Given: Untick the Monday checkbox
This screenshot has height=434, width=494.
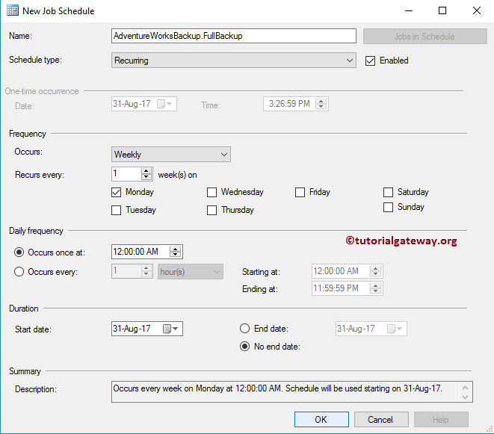Looking at the screenshot, I should point(116,192).
